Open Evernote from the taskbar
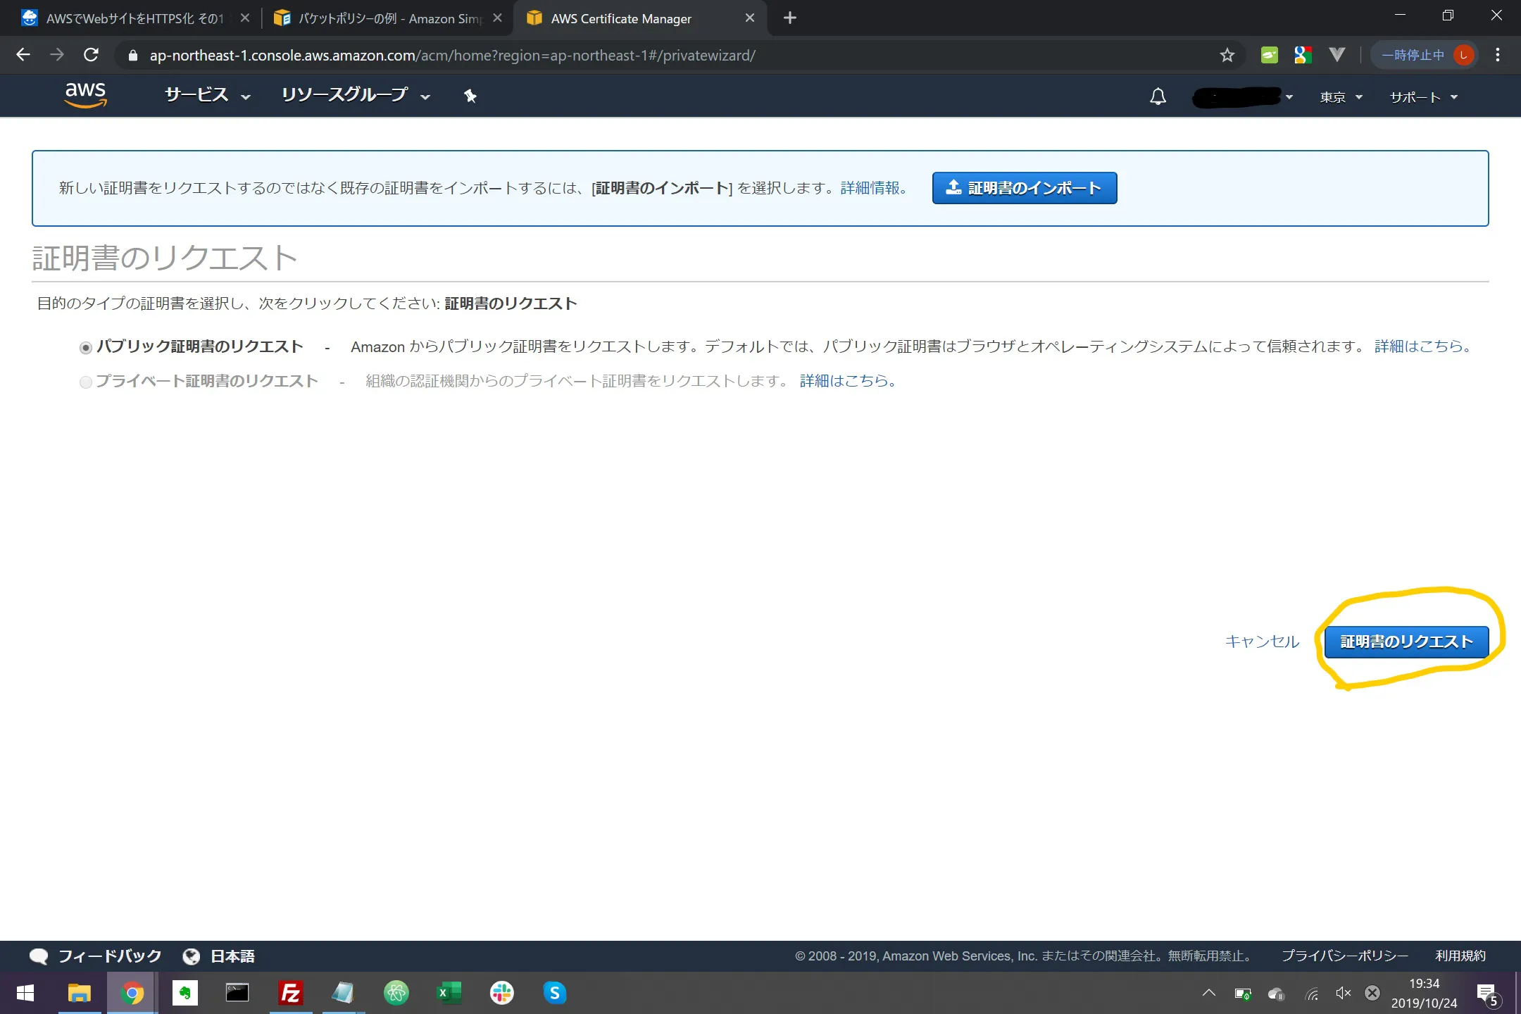This screenshot has height=1014, width=1521. 184,993
